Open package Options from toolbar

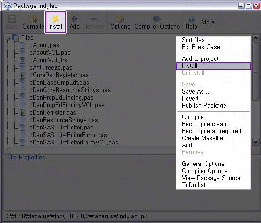[x=120, y=22]
